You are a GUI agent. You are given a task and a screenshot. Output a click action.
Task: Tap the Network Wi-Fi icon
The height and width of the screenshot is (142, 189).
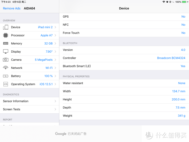6,68
